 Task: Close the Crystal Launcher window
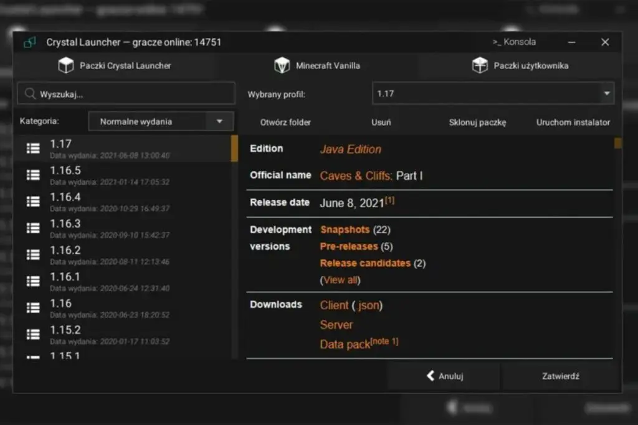605,42
